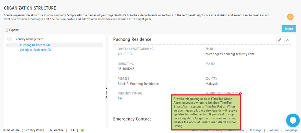Image resolution: width=301 pixels, height=133 pixels.
Task: Open the Glossary footer link
Action: [x=273, y=130]
